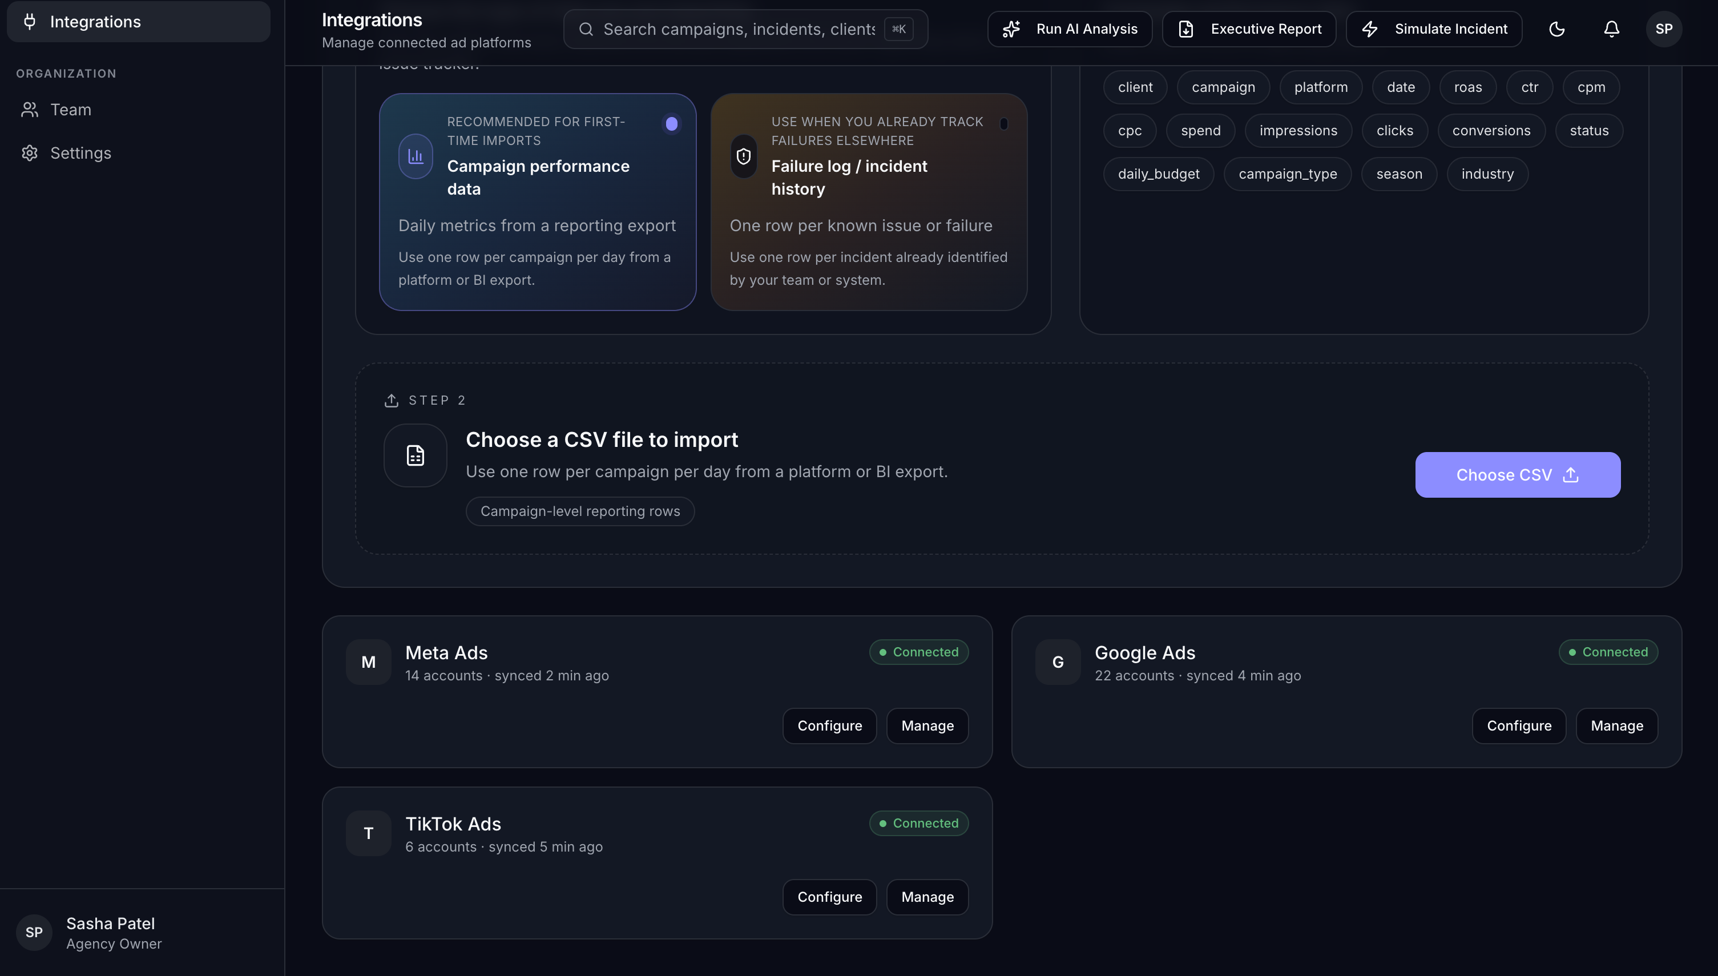Select Campaign performance data radio option
The image size is (1718, 976).
538,202
